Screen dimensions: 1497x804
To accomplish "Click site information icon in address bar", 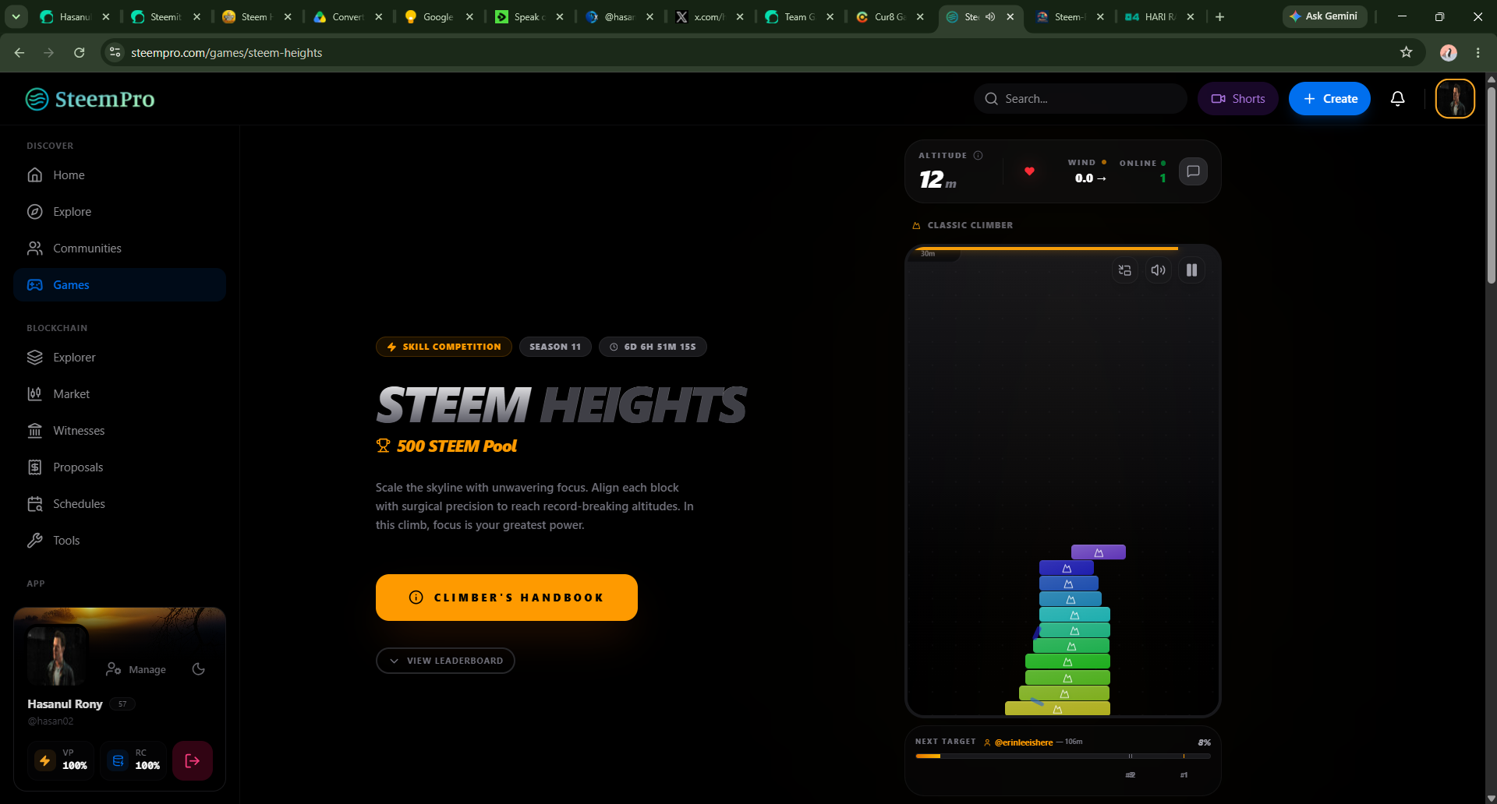I will (115, 52).
